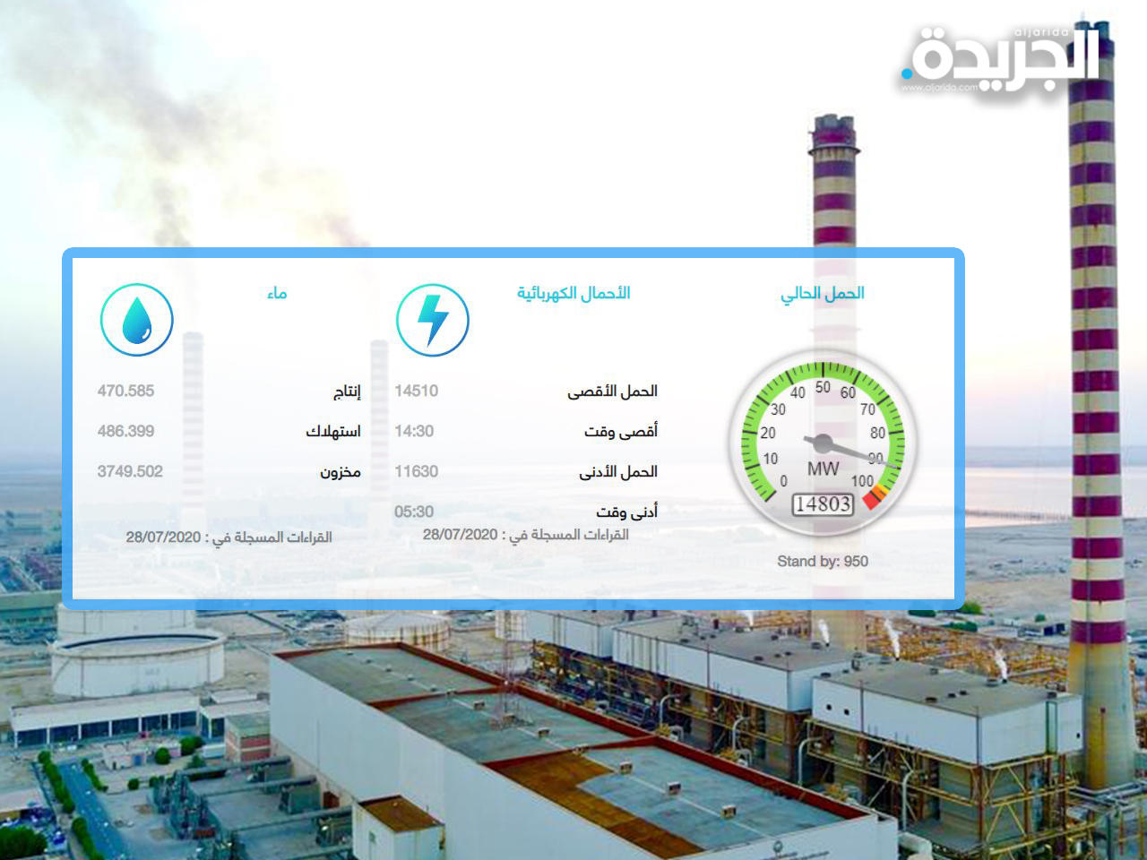Click the الحمل الأقصى label
The image size is (1147, 860).
[x=612, y=391]
